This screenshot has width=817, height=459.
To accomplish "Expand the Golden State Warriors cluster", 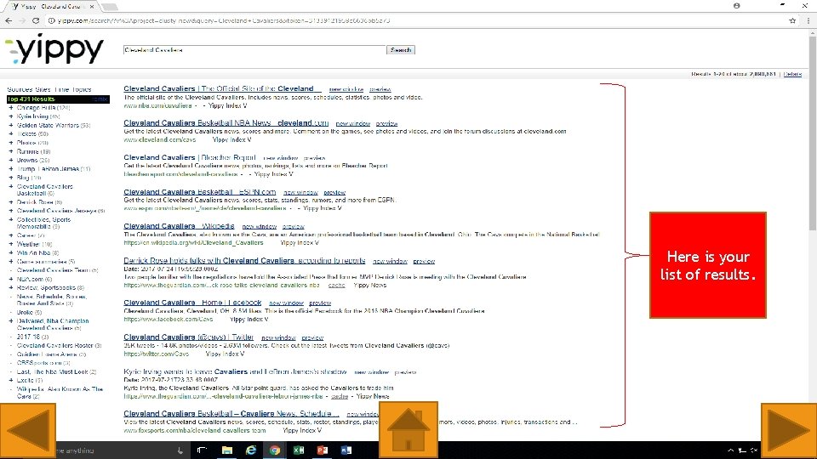I will 11,126.
